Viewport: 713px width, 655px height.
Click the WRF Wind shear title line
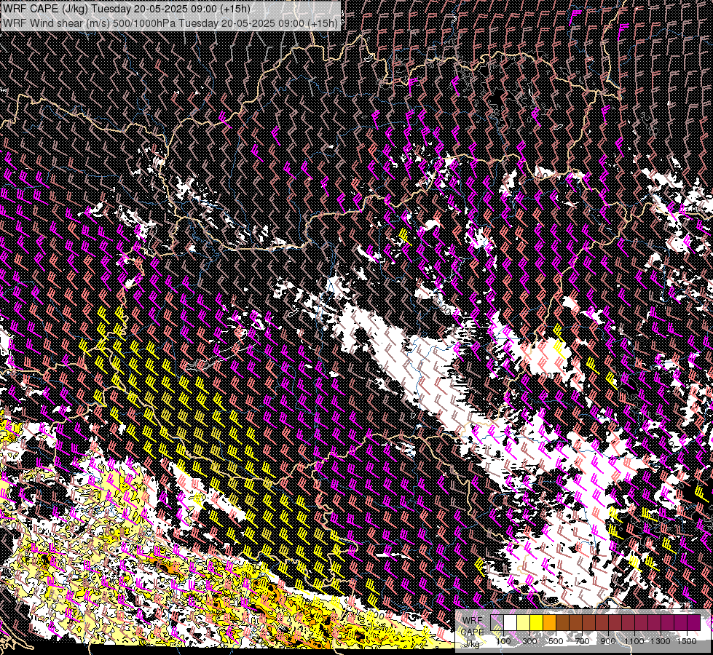coord(170,23)
